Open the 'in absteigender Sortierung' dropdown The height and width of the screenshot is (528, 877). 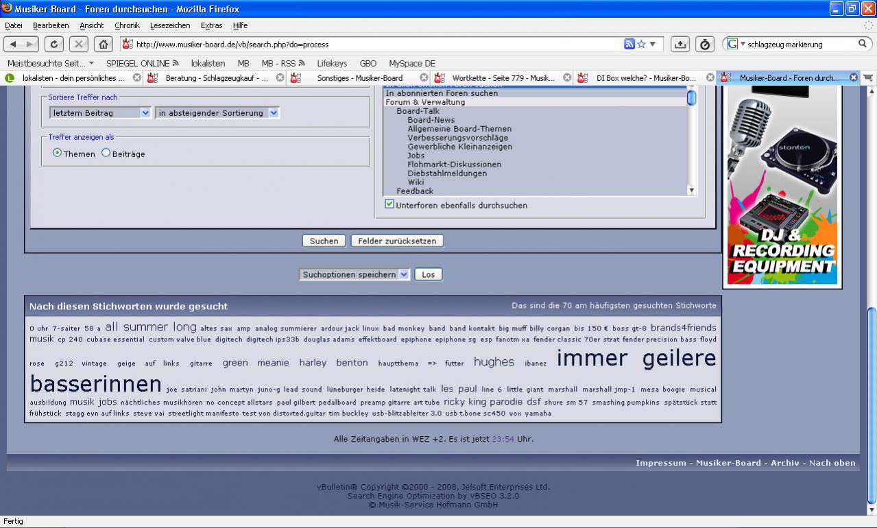(x=217, y=113)
